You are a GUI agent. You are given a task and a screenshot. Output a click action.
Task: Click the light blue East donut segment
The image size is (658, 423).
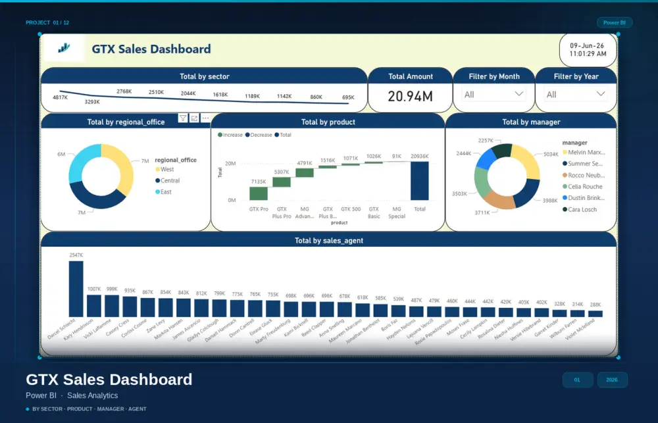(80, 162)
